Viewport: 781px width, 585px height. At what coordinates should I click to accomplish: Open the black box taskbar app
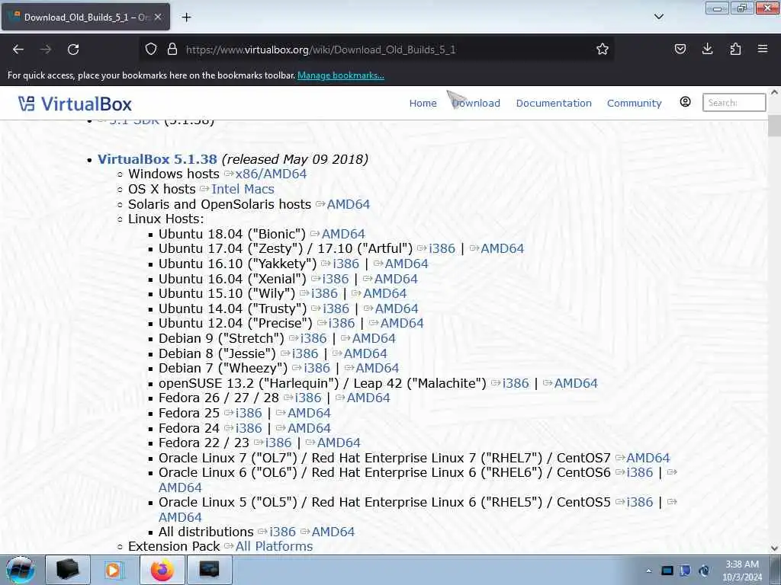[68, 570]
